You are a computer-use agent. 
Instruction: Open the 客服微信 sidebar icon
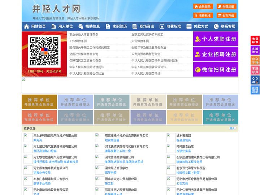pyautogui.click(x=255, y=50)
